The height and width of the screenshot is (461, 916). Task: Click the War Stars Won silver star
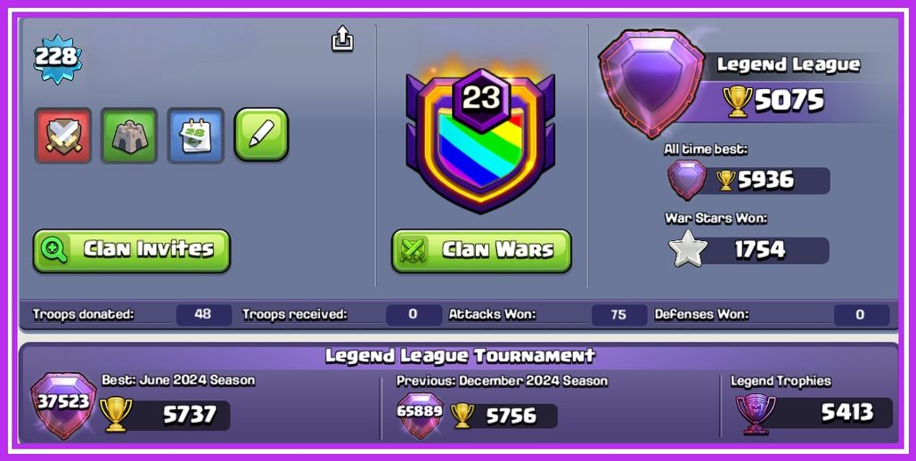(x=688, y=249)
